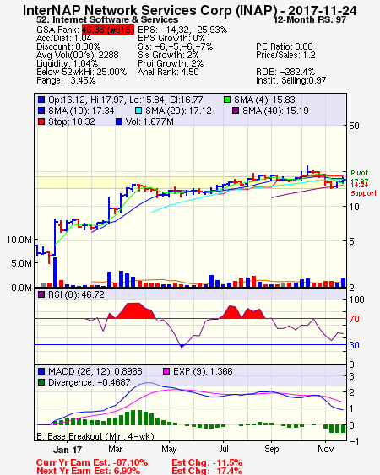Viewport: 380px width, 475px height.
Task: Click the Acc/Dist: 1.04 value
Action: (63, 38)
